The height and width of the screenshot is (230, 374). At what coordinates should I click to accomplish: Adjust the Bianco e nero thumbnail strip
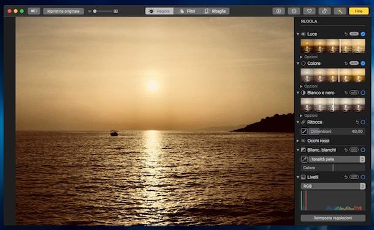(333, 105)
